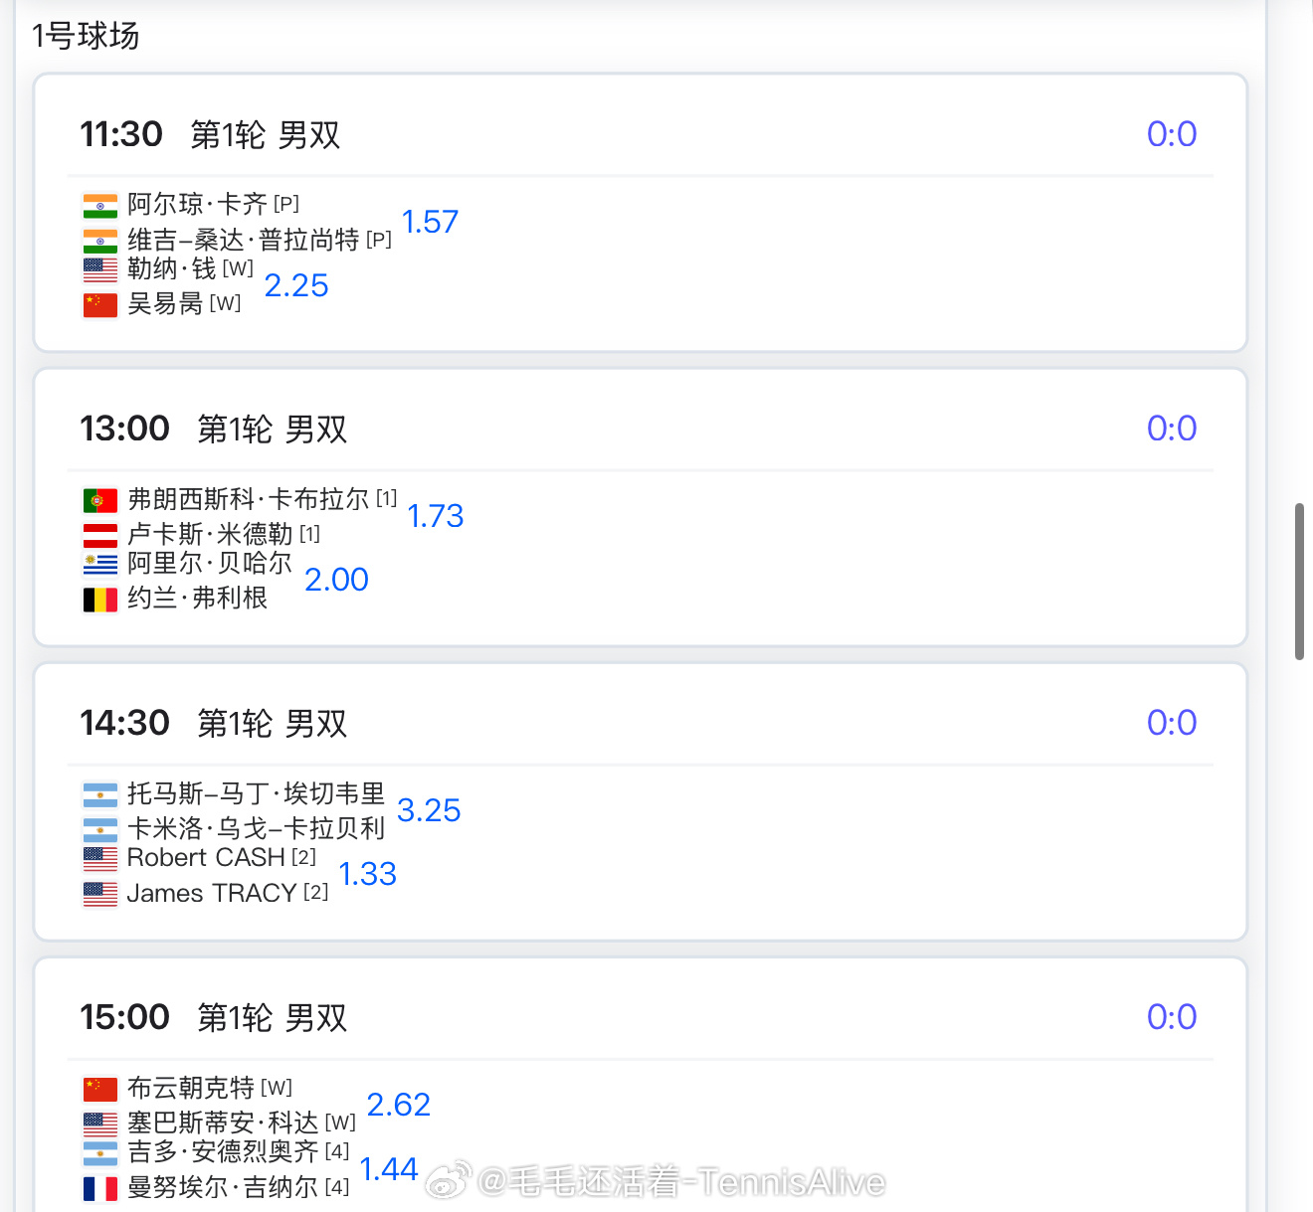Click the vertical page scrollbar thumb
This screenshot has height=1212, width=1313.
[1299, 582]
